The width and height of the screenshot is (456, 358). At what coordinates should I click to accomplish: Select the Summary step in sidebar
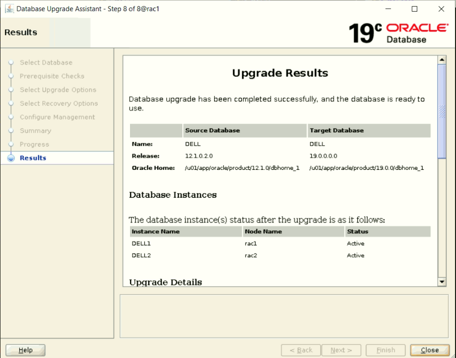click(35, 131)
